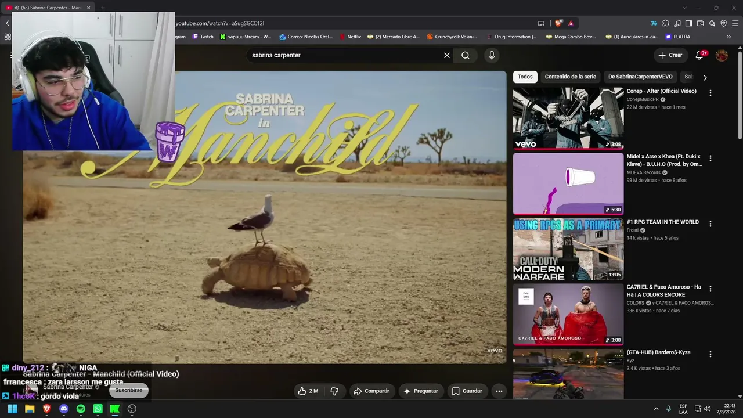Open options menu for Midel x Arse video
Screen dimensions: 743x418
710,158
